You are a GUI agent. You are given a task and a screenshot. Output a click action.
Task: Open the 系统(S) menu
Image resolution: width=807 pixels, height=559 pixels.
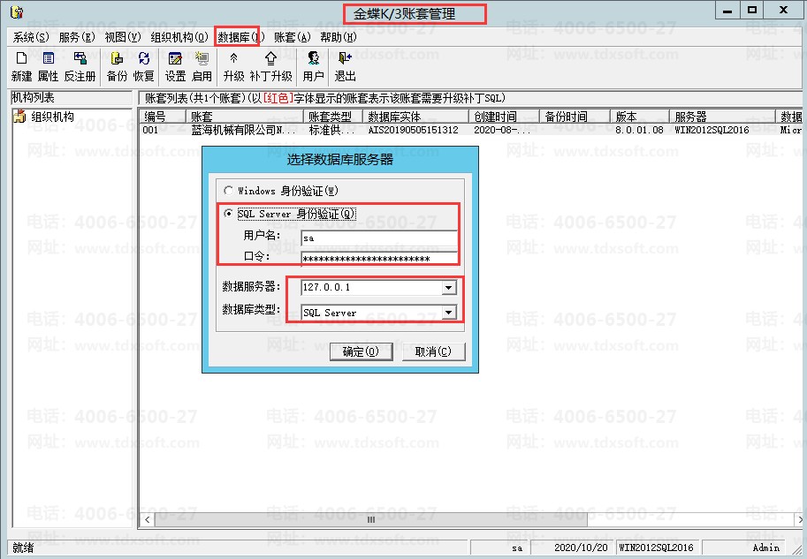(31, 37)
